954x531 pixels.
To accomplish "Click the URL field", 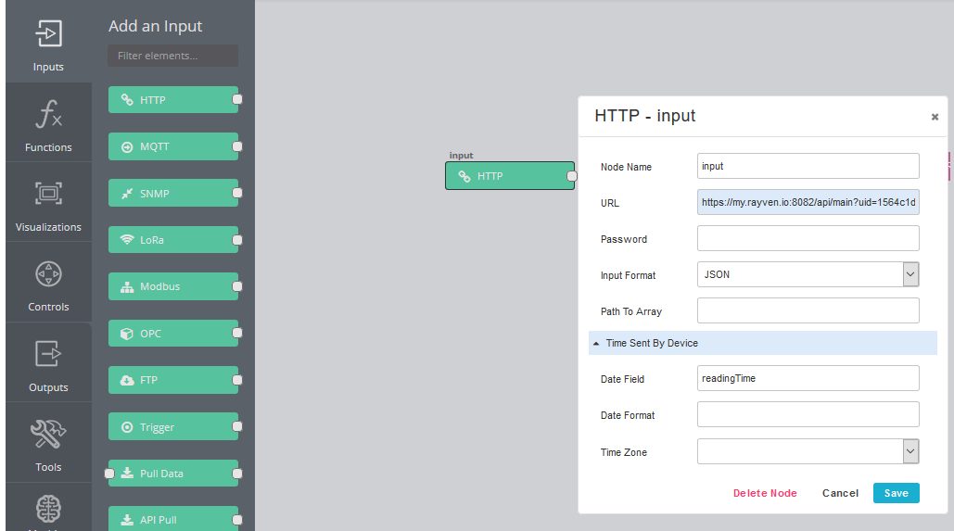I will tap(808, 202).
